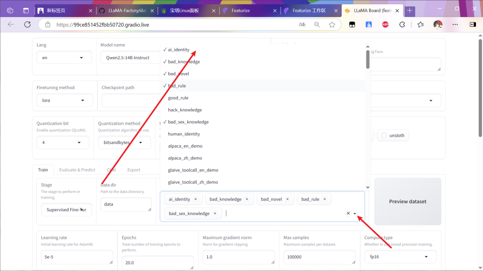Deselect ai_identity in the dataset list
The height and width of the screenshot is (271, 483).
(262, 50)
